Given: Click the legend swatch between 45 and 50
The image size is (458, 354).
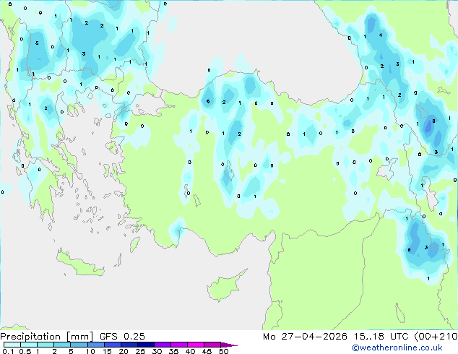Looking at the screenshot, I should [212, 345].
